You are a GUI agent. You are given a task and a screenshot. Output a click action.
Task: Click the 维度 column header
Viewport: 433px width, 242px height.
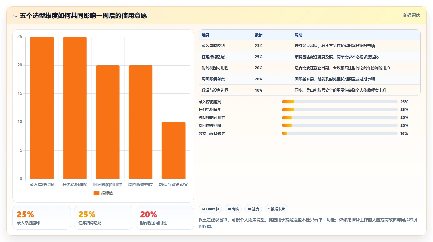click(x=206, y=35)
